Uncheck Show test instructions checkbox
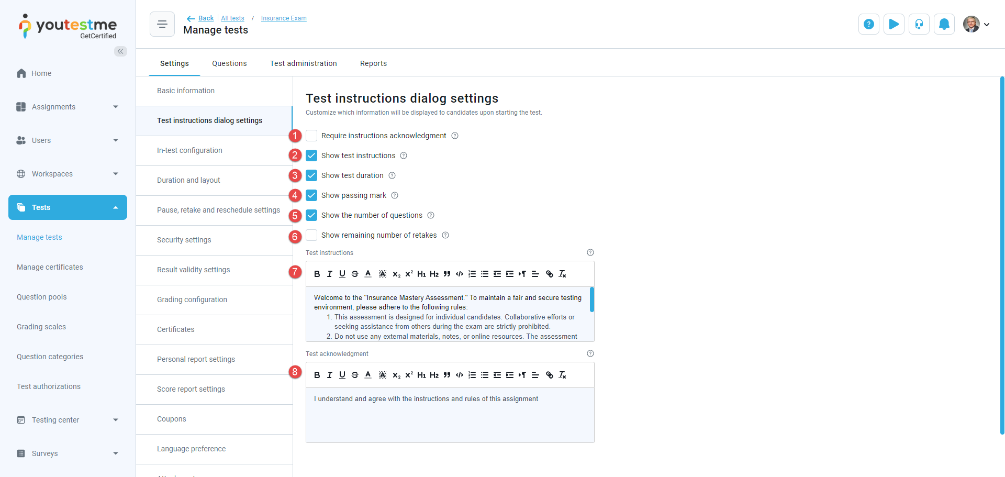1005x477 pixels. pyautogui.click(x=311, y=156)
